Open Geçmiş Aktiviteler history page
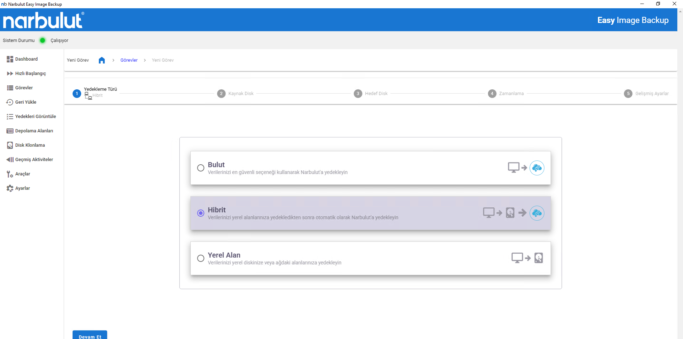 point(34,160)
